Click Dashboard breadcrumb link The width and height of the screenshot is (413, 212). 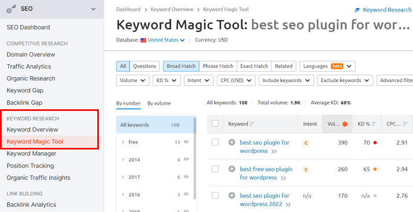coord(128,9)
